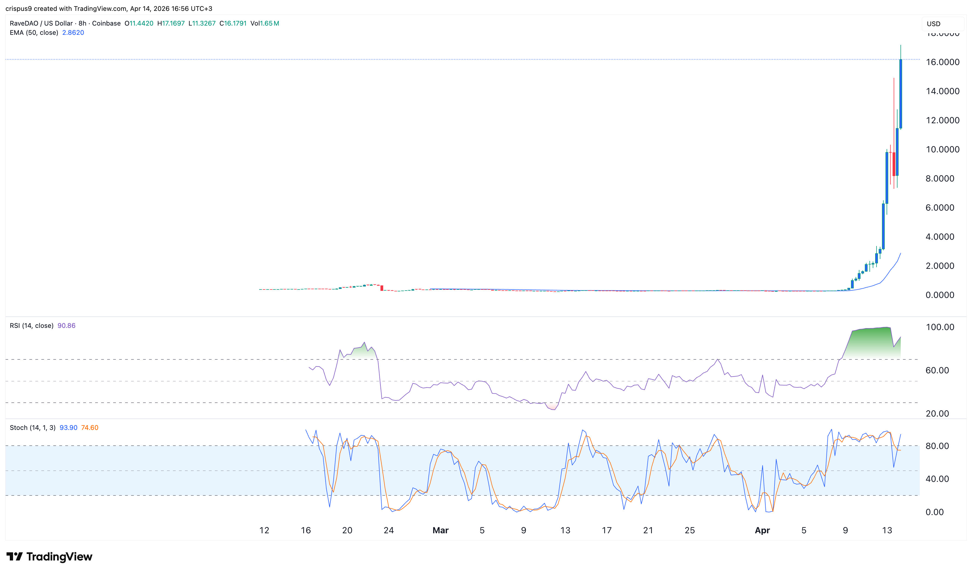The width and height of the screenshot is (972, 573).
Task: Select the EMA (50, close) indicator label
Action: pos(34,32)
